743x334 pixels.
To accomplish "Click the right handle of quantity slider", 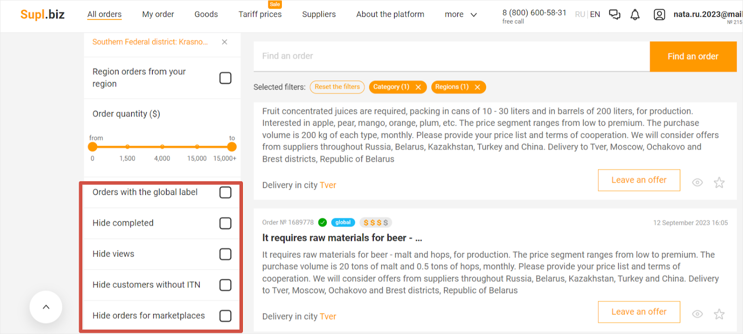I will [x=232, y=147].
